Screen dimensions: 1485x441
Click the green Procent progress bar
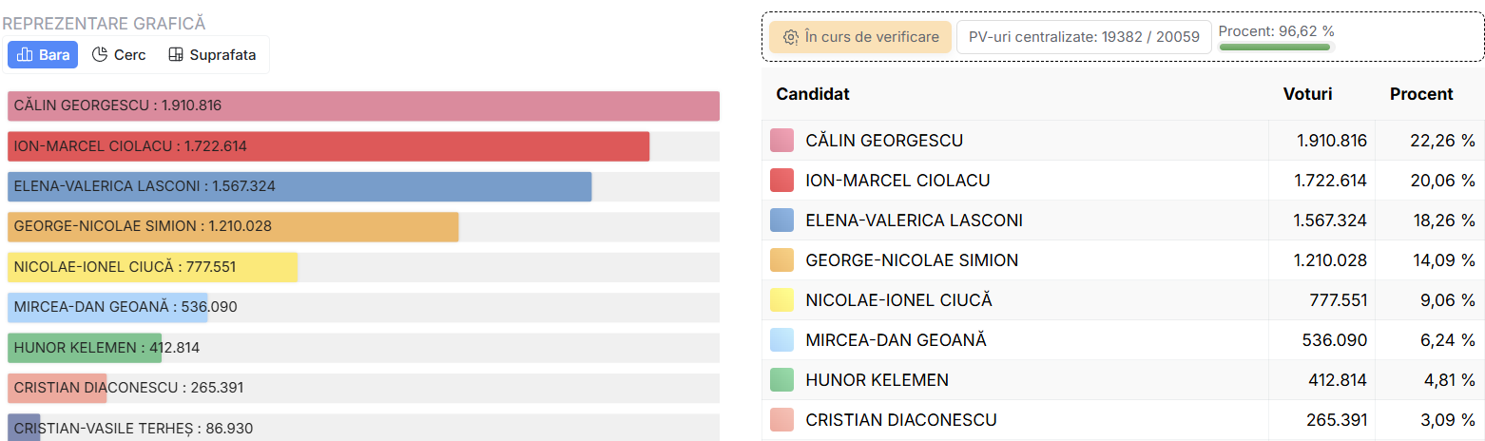click(1276, 47)
